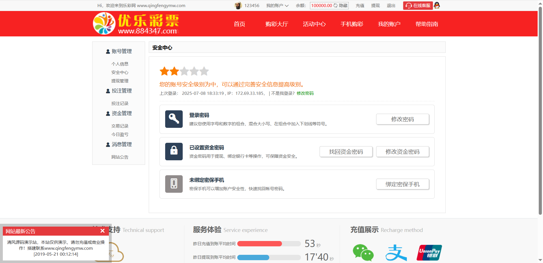Image resolution: width=543 pixels, height=263 pixels.
Task: Click the gray mobile phone icon
Action: [174, 184]
